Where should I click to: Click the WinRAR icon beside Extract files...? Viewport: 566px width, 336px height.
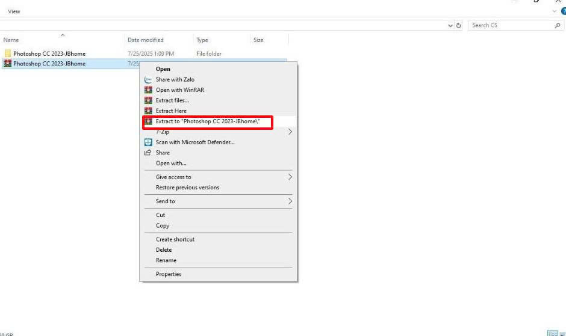click(x=148, y=100)
